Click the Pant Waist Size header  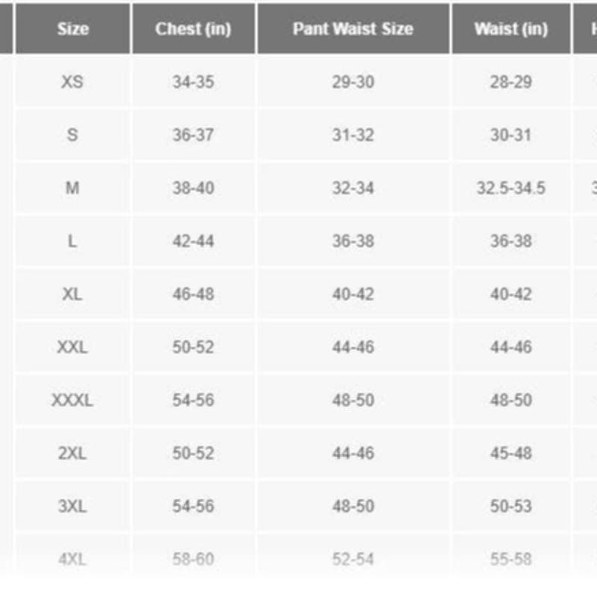(353, 29)
